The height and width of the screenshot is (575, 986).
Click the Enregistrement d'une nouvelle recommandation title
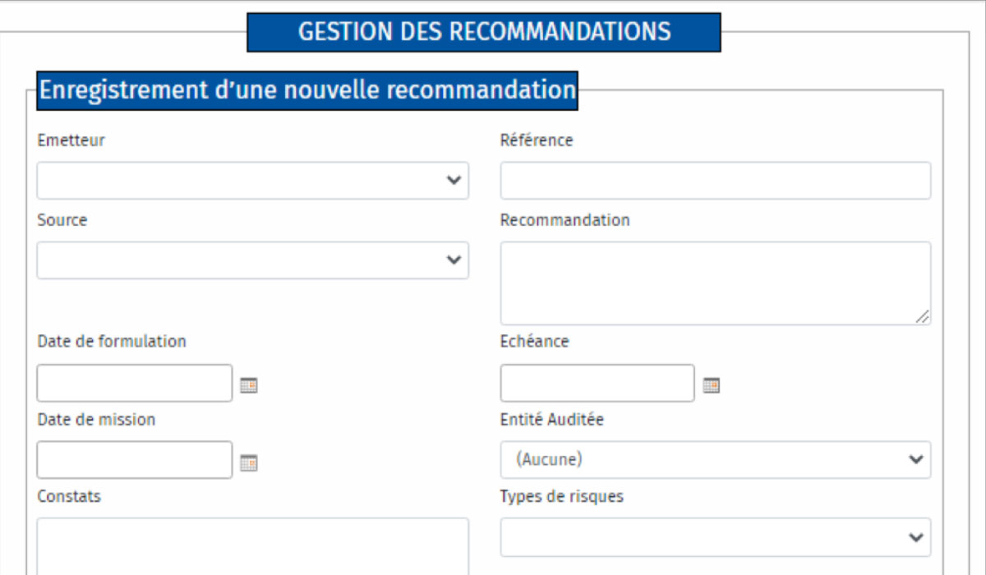pos(307,90)
